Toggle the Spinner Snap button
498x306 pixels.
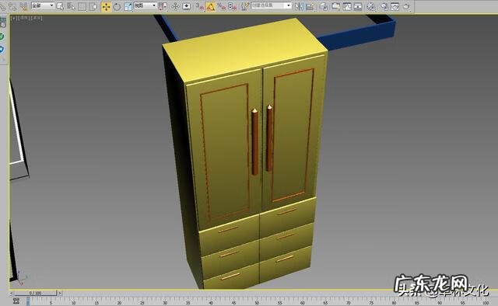233,7
